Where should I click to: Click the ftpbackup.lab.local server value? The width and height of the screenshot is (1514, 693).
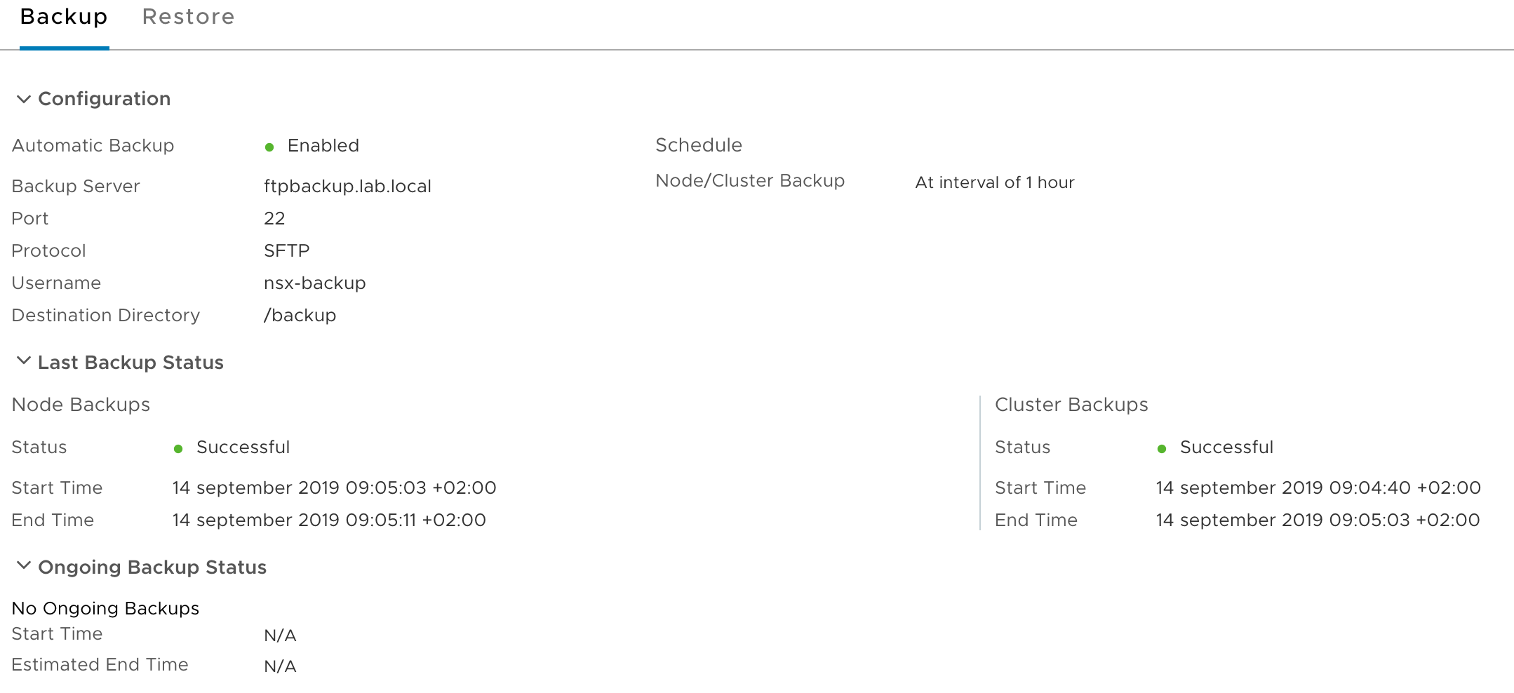[x=347, y=187]
